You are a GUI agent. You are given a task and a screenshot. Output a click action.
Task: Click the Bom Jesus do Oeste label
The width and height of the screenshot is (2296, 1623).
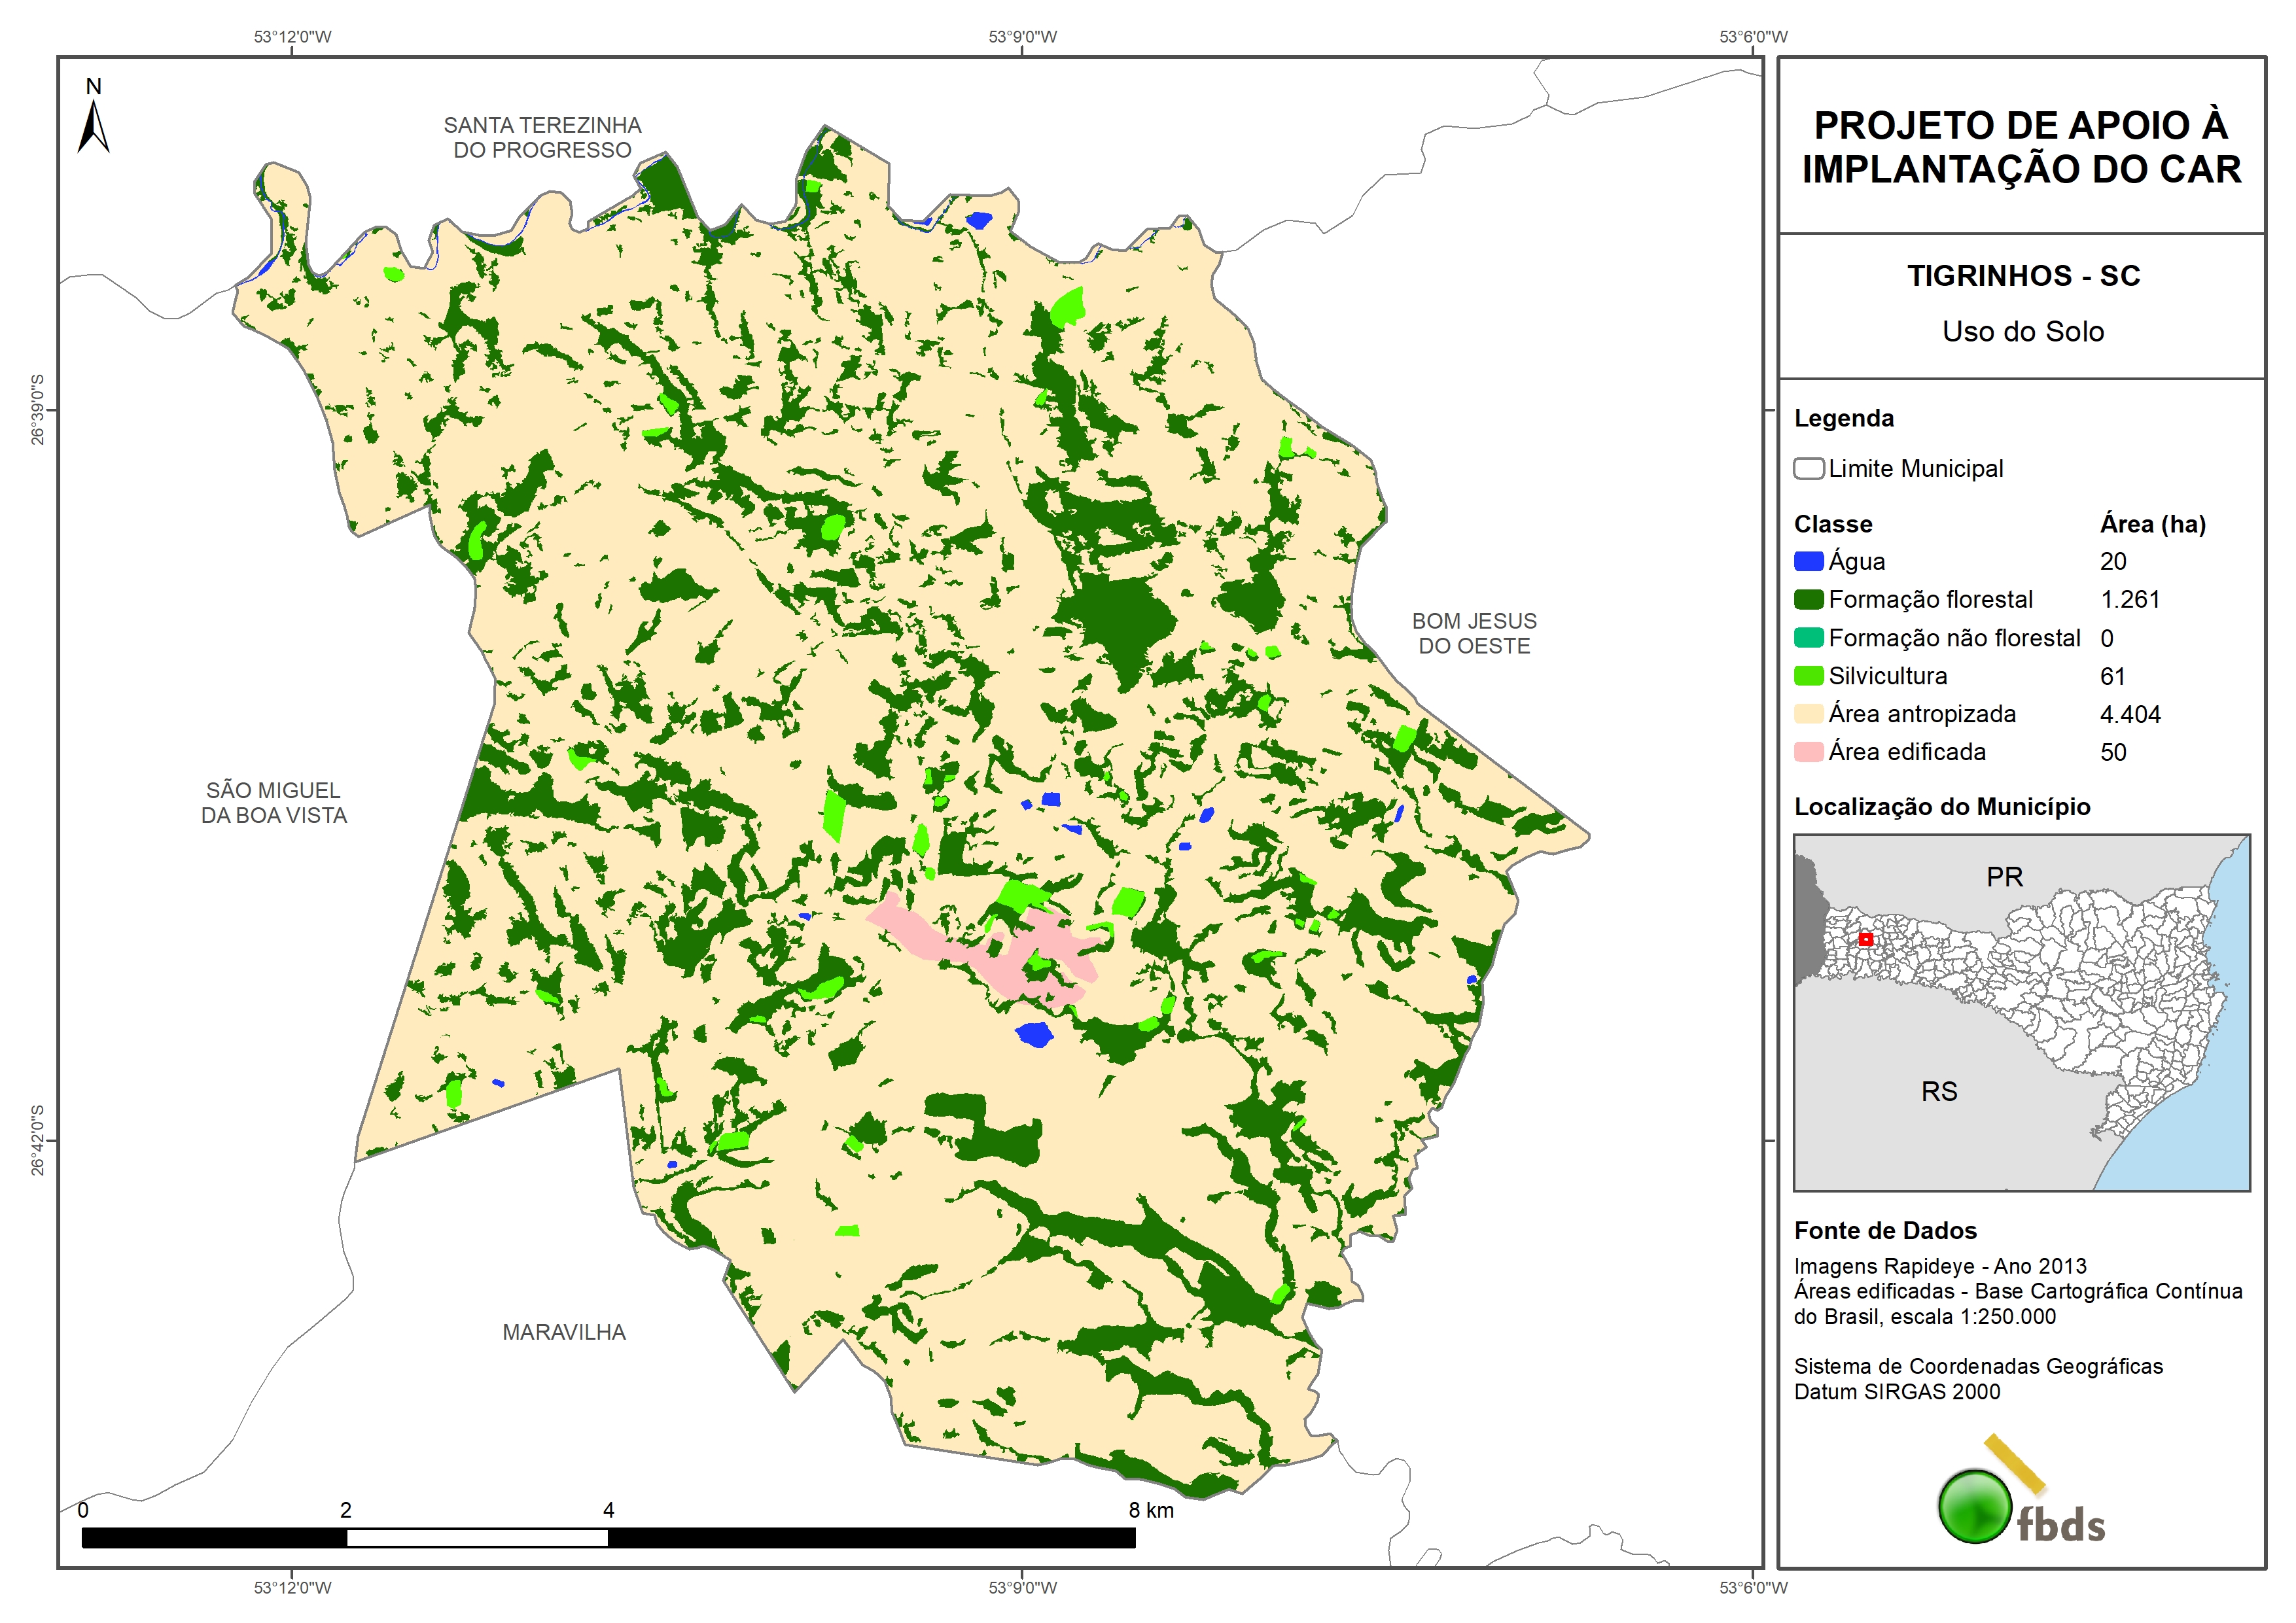pos(1474,633)
